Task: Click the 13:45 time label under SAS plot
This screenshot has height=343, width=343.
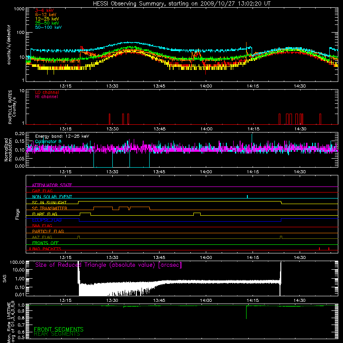Action: click(159, 301)
